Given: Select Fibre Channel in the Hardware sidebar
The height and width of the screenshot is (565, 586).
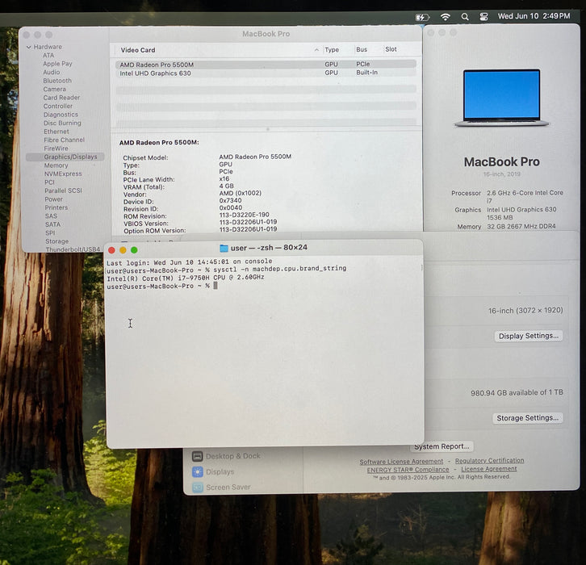Looking at the screenshot, I should pyautogui.click(x=65, y=140).
